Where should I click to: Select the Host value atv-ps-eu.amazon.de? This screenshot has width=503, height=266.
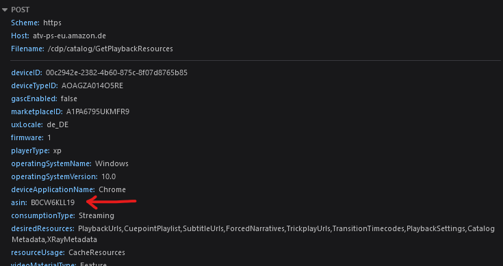point(69,36)
